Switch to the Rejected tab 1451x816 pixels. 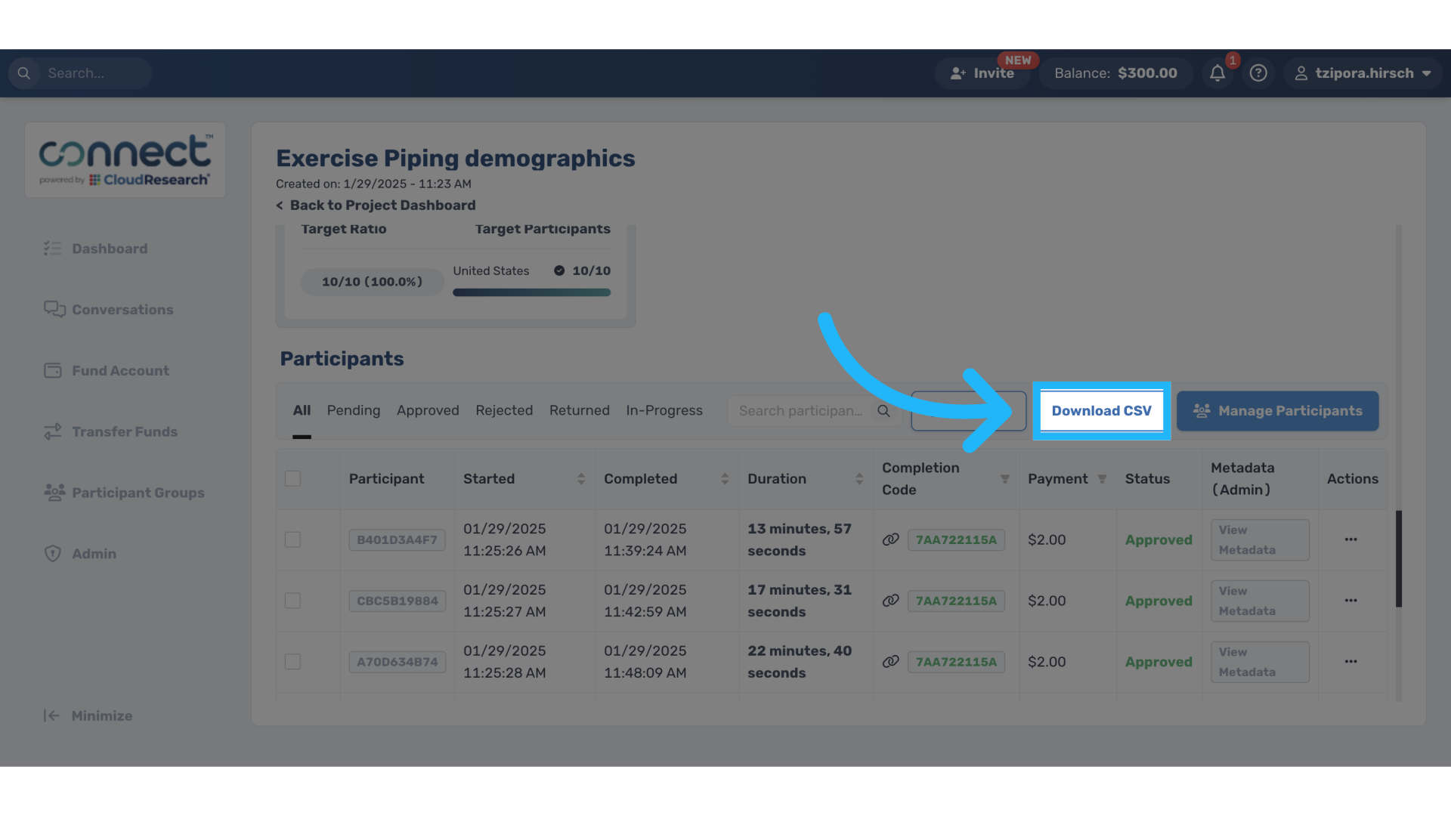pyautogui.click(x=504, y=410)
